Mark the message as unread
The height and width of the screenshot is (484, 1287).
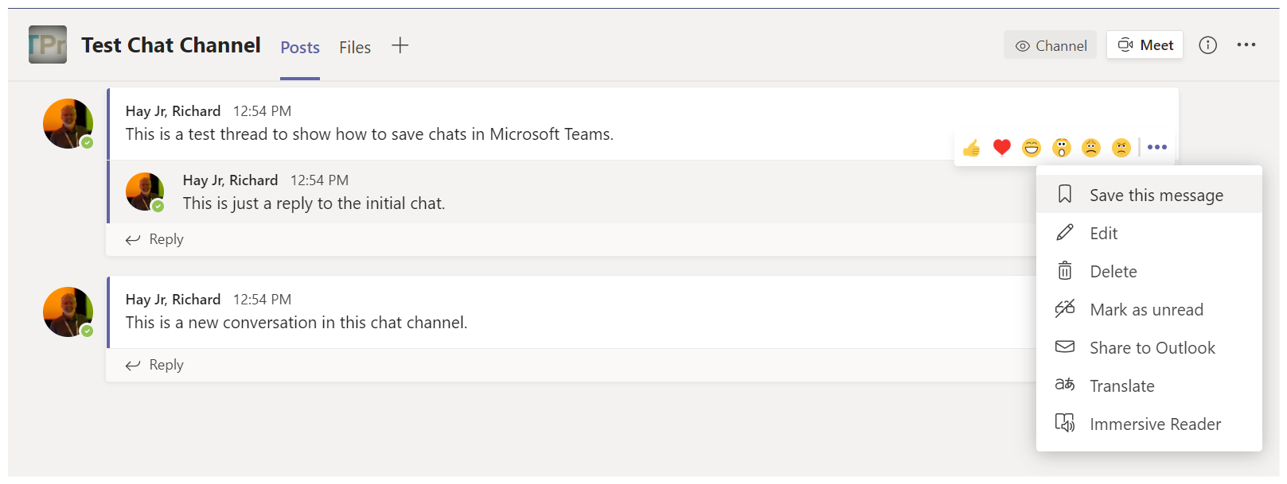[x=1146, y=309]
